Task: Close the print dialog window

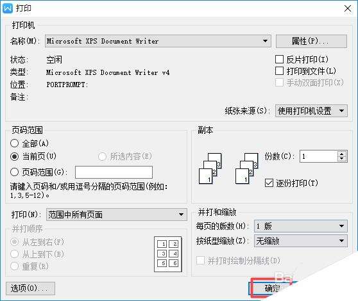Action: (x=348, y=9)
